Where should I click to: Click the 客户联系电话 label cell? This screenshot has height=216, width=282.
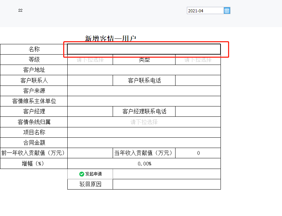point(144,80)
